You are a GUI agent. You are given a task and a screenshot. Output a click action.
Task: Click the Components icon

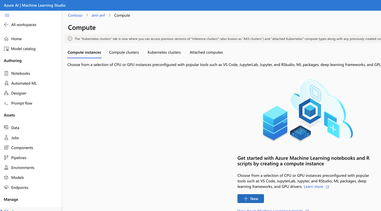[x=6, y=148]
